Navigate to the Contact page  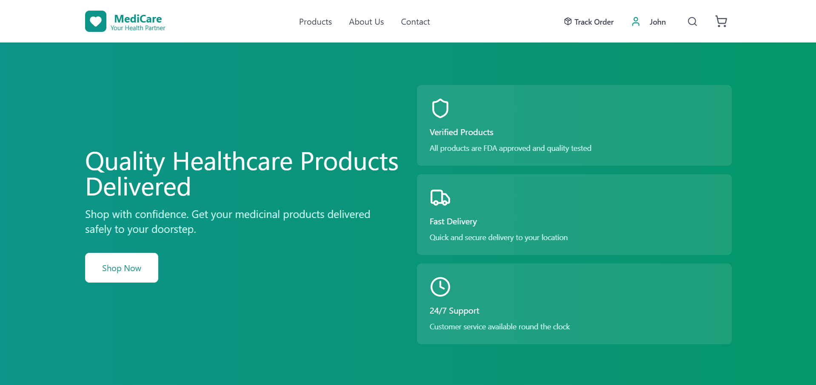point(415,22)
